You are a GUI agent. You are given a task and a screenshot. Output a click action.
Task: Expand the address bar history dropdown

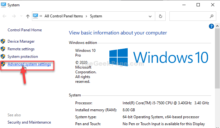click(150, 16)
